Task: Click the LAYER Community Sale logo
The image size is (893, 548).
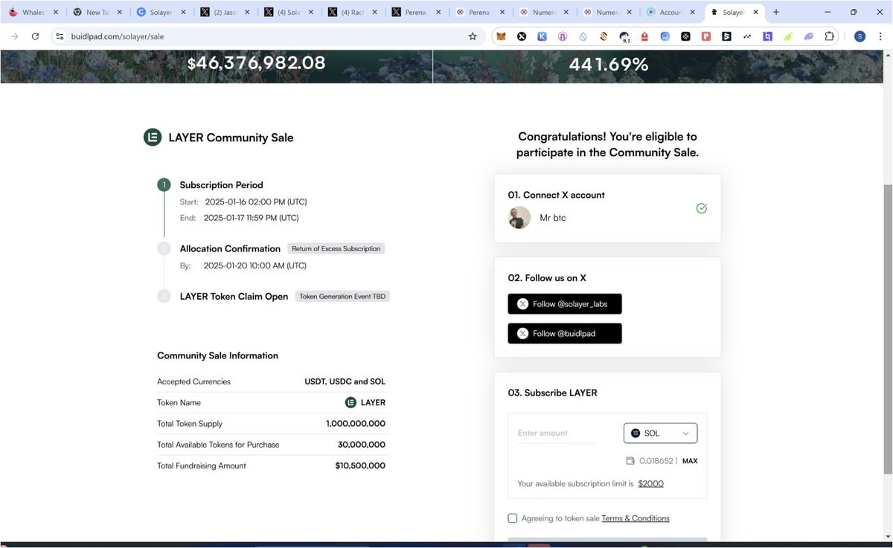Action: point(153,138)
